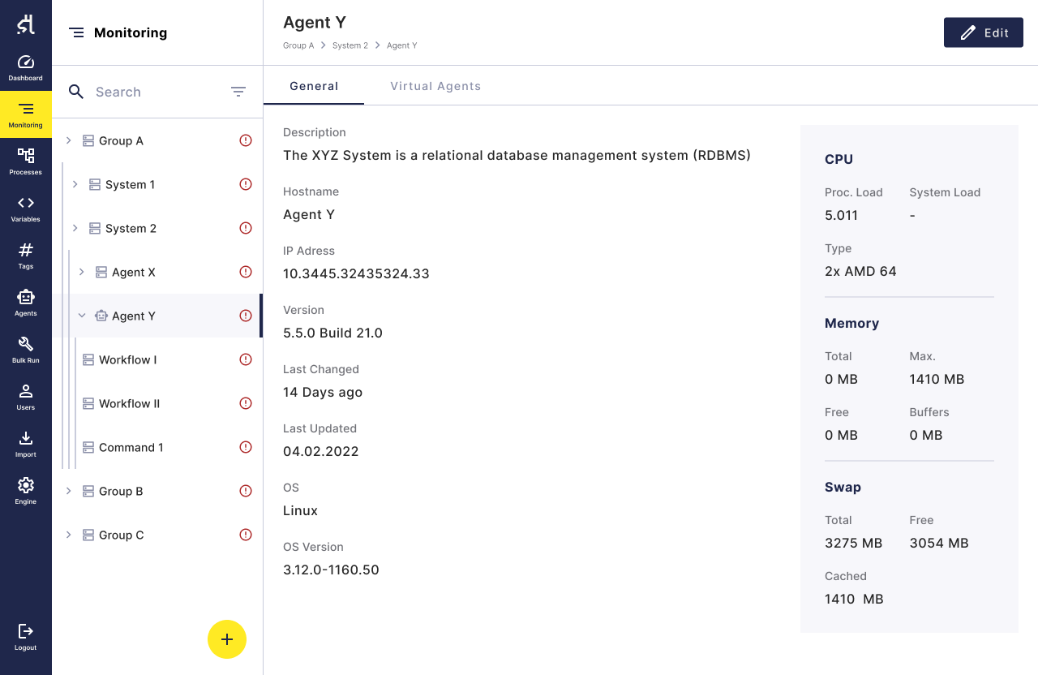Expand the Group A tree node
The image size is (1038, 675).
click(x=69, y=140)
